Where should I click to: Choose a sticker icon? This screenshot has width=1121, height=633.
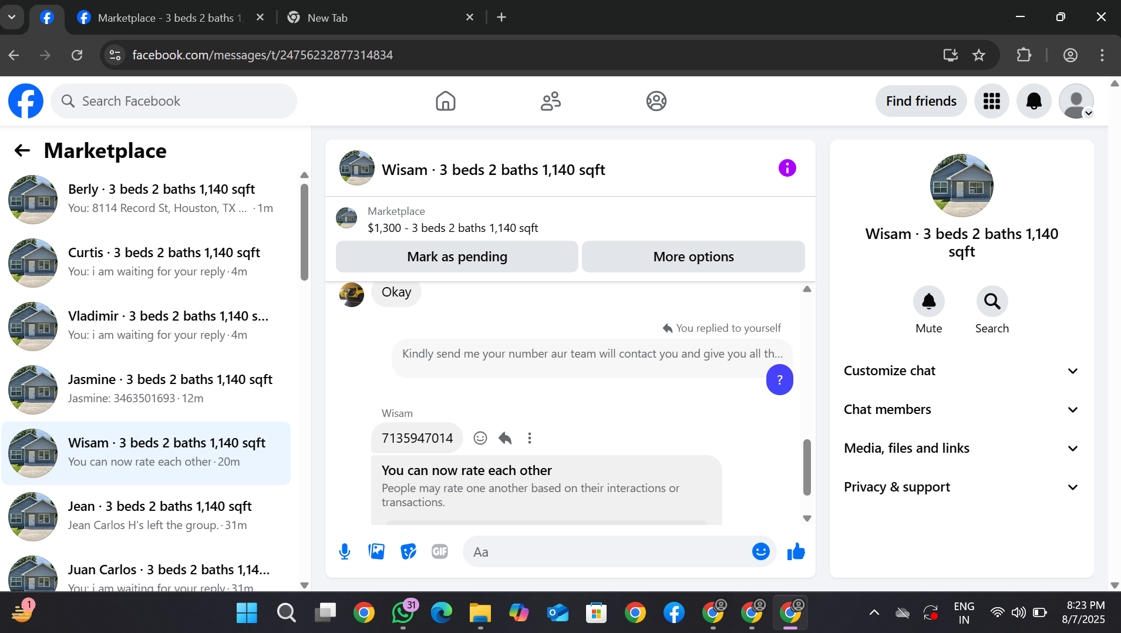point(408,551)
